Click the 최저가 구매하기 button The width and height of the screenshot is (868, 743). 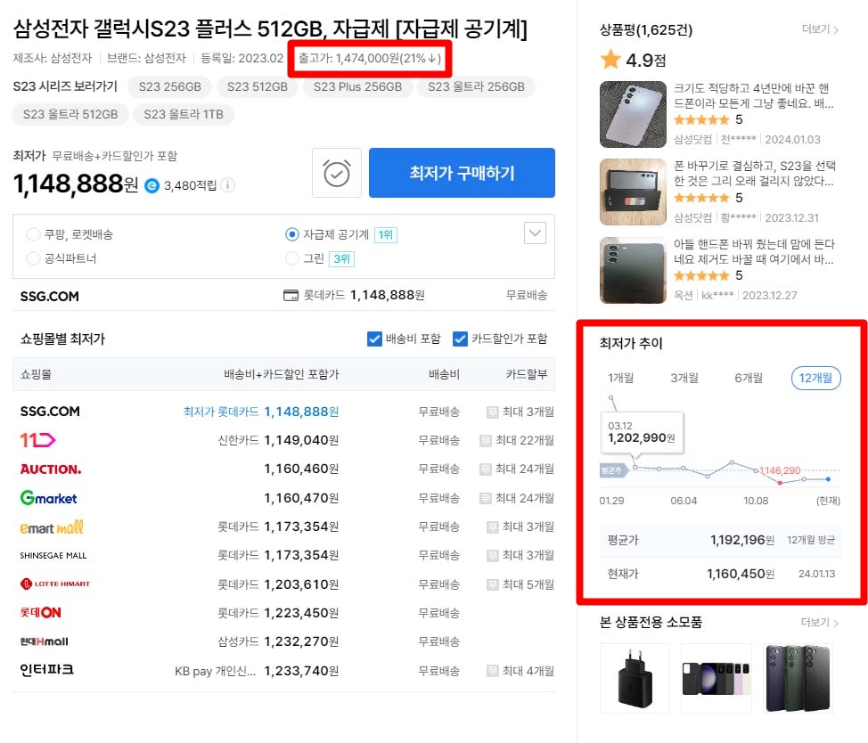click(x=462, y=173)
